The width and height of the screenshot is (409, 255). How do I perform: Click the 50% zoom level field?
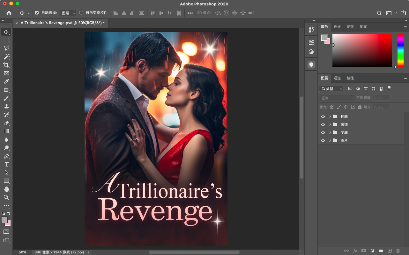[22, 252]
